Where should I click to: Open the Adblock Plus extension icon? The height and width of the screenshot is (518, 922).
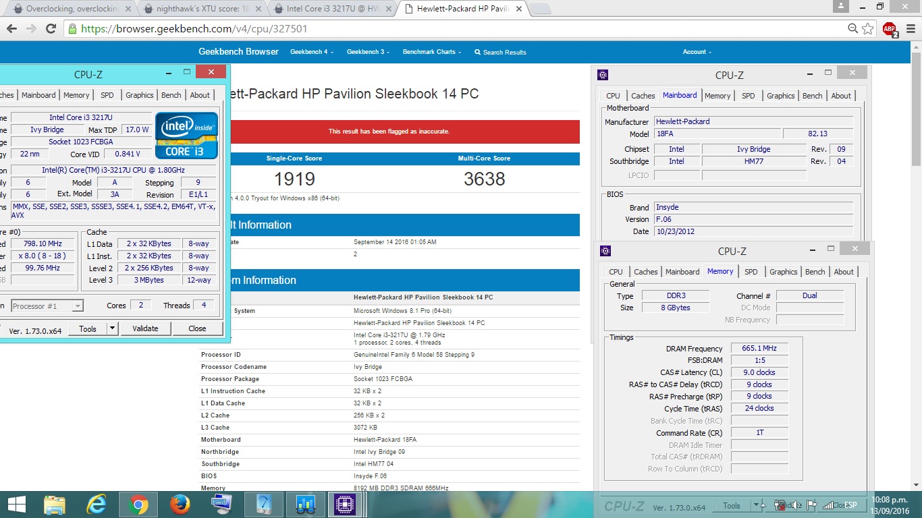(x=890, y=29)
